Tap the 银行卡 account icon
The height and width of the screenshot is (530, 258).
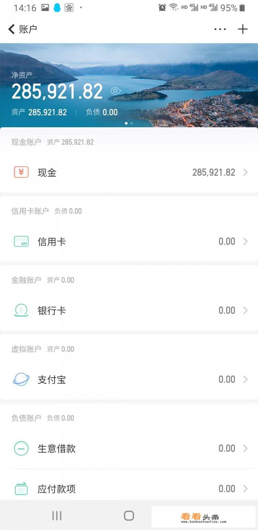pyautogui.click(x=21, y=310)
